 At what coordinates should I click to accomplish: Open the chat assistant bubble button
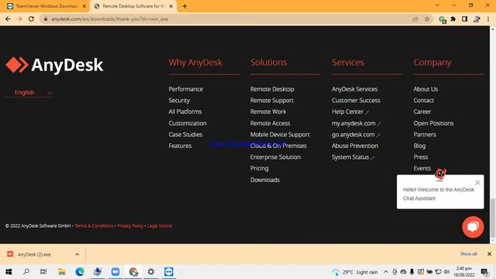[x=473, y=227]
